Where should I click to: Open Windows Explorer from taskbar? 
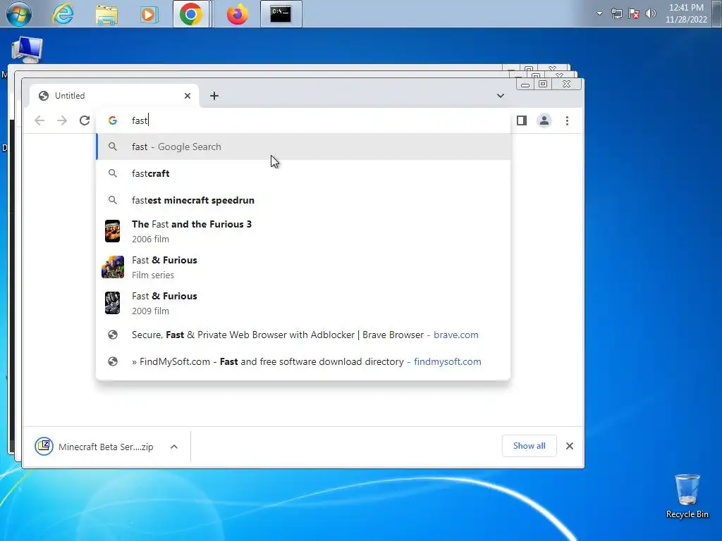pyautogui.click(x=106, y=14)
